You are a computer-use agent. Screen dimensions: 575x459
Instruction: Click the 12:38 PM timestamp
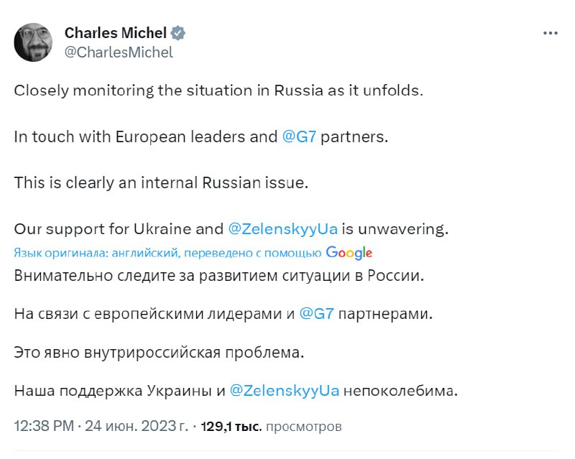42,427
